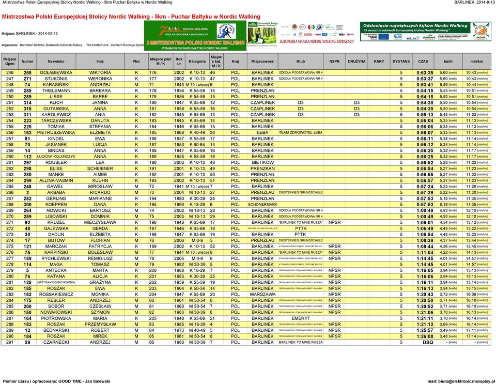Click the surname KRUZEL
This screenshot has height=384, width=496.
coord(56,223)
